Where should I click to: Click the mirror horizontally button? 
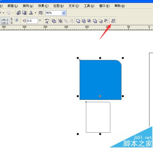click(x=47, y=19)
